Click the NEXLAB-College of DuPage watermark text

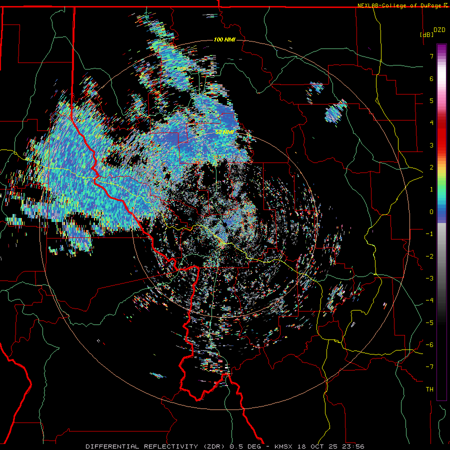tap(400, 5)
